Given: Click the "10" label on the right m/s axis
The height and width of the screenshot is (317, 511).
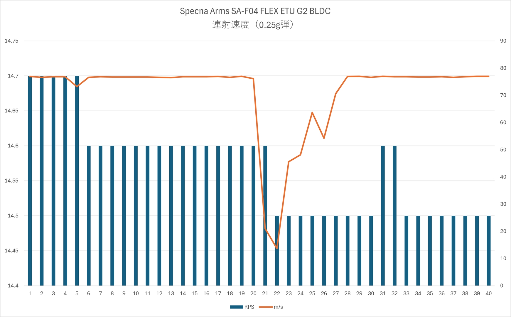Looking at the screenshot, I should [x=503, y=258].
